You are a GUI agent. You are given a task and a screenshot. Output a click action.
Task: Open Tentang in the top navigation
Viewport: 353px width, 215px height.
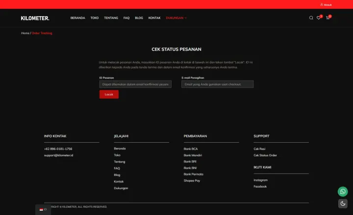pyautogui.click(x=111, y=18)
